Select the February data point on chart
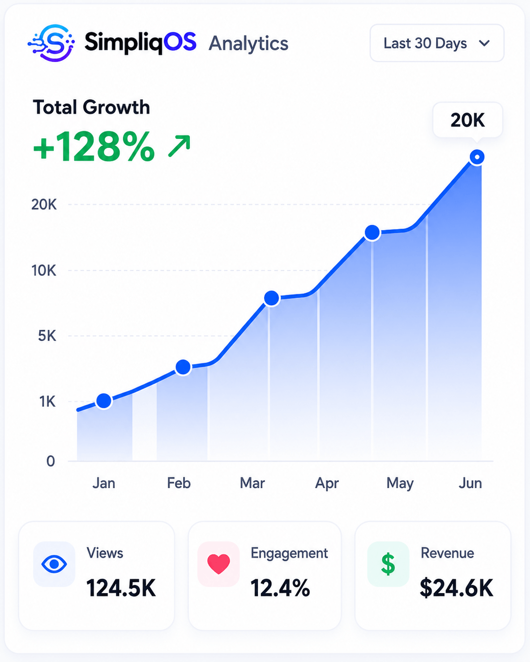This screenshot has height=662, width=530. [x=183, y=367]
